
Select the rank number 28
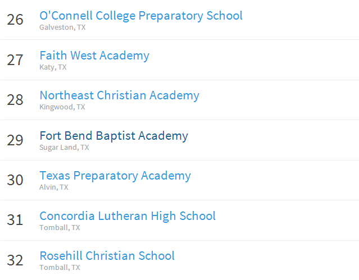(15, 100)
